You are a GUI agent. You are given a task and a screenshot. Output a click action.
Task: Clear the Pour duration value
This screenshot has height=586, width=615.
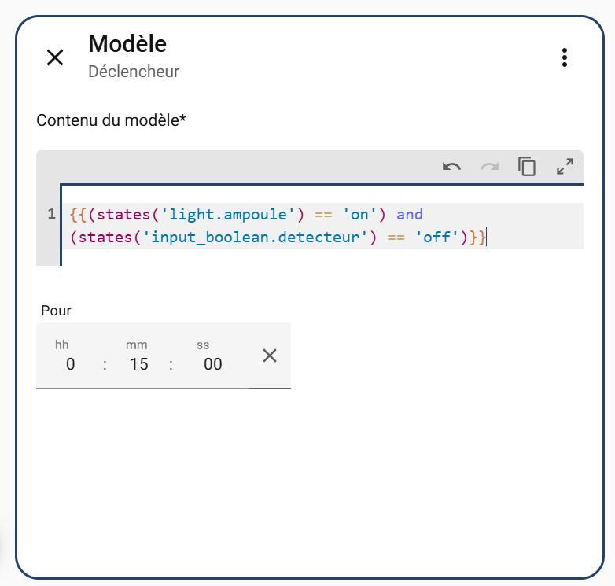coord(270,356)
